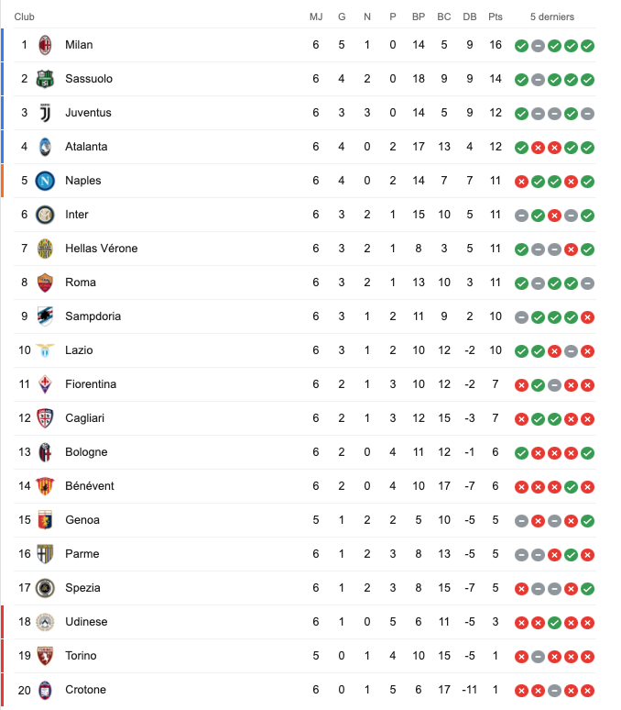621x710 pixels.
Task: Select the Fiorentina team name
Action: (x=91, y=384)
